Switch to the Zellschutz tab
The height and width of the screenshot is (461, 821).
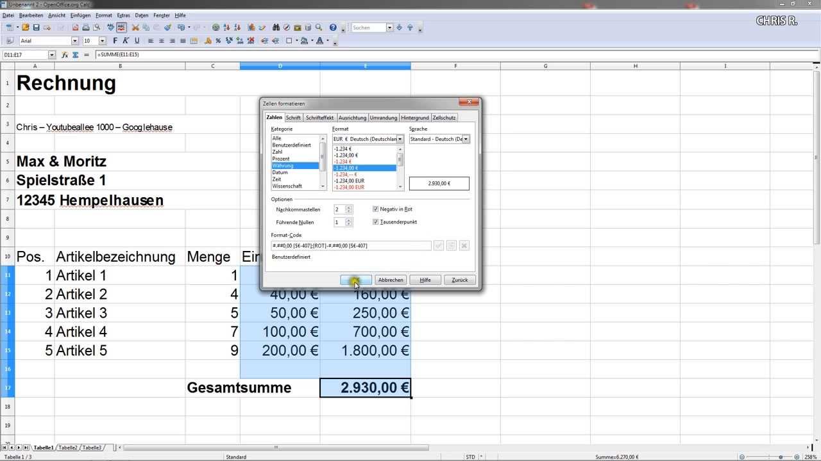tap(444, 118)
